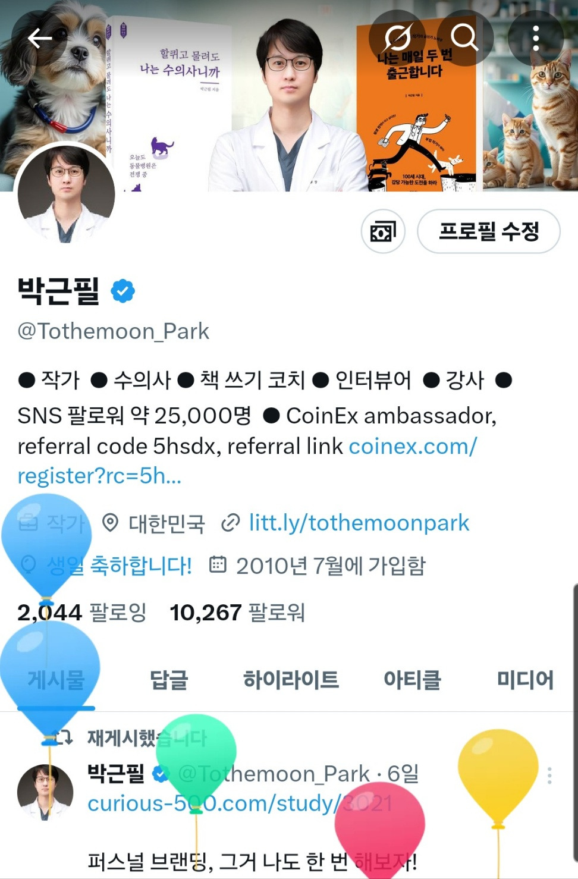Tap the 대한민국 location pin icon
The width and height of the screenshot is (578, 879).
pos(110,523)
